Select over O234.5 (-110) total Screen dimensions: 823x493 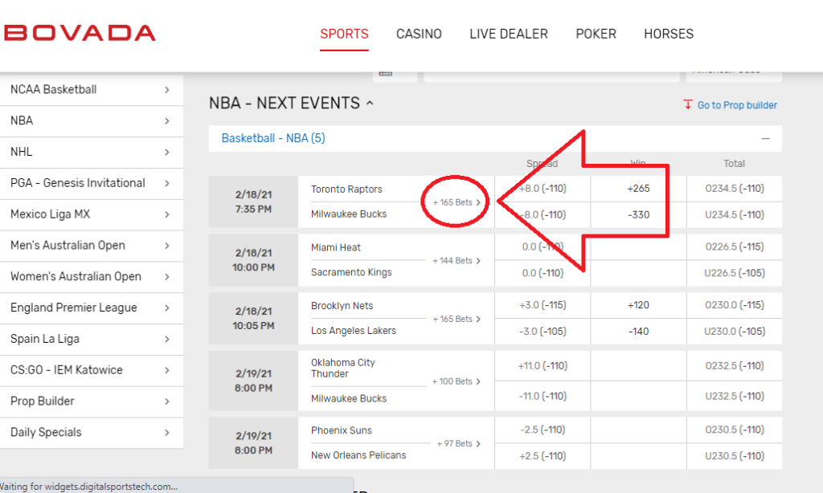pos(735,188)
